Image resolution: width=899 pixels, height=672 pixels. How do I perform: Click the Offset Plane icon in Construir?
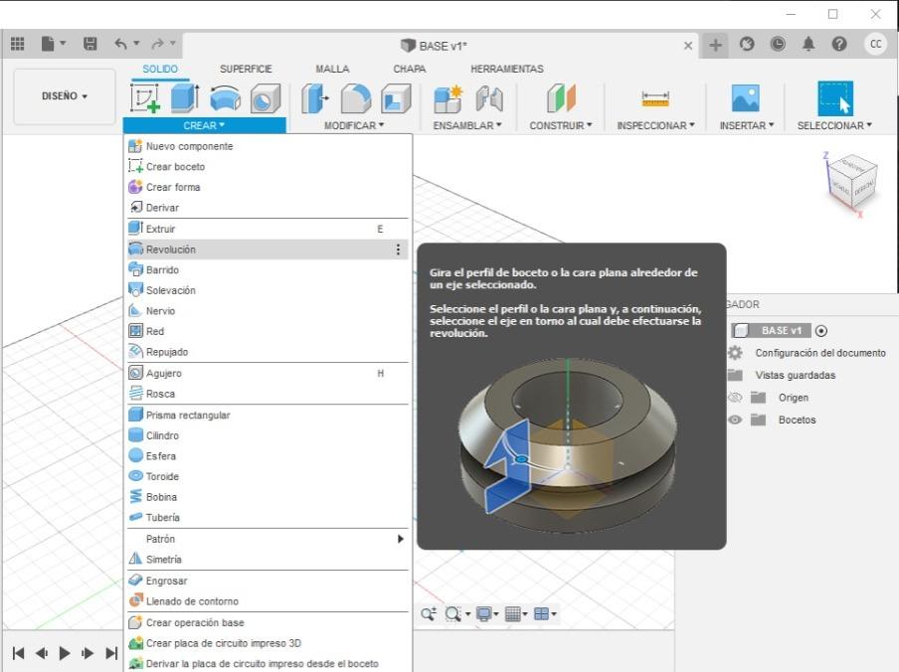(x=561, y=98)
